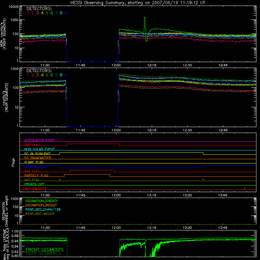Click the FRONTS OFF flag label

[x=34, y=184]
